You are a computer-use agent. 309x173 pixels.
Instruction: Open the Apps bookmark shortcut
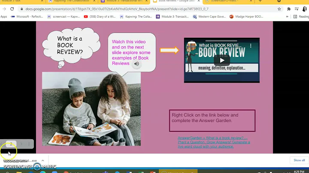point(3,17)
